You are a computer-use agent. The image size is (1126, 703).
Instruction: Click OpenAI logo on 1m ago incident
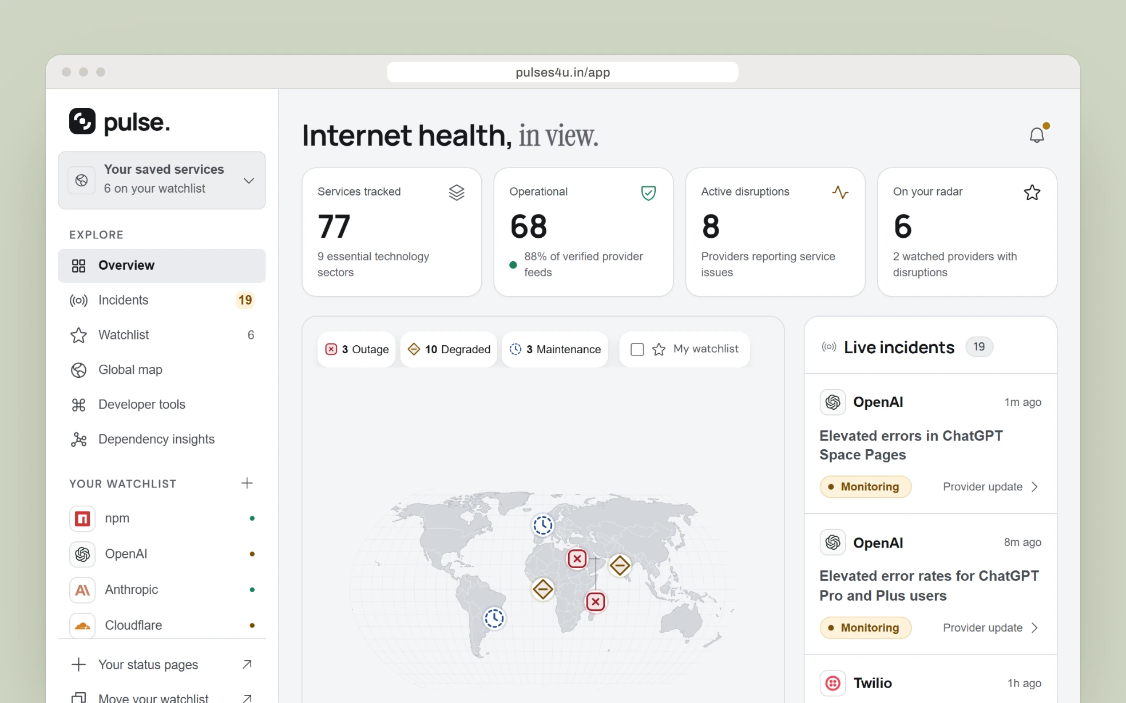click(832, 402)
